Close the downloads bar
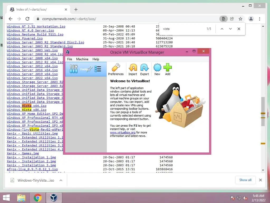This screenshot has height=203, width=270. 261,180
